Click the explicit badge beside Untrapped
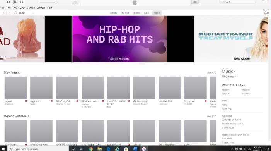Viewport: 271px width, 151px height. coord(206,101)
